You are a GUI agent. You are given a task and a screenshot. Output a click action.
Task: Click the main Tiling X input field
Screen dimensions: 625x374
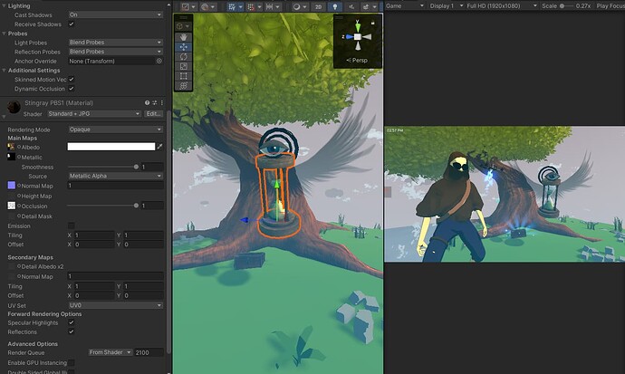point(94,235)
